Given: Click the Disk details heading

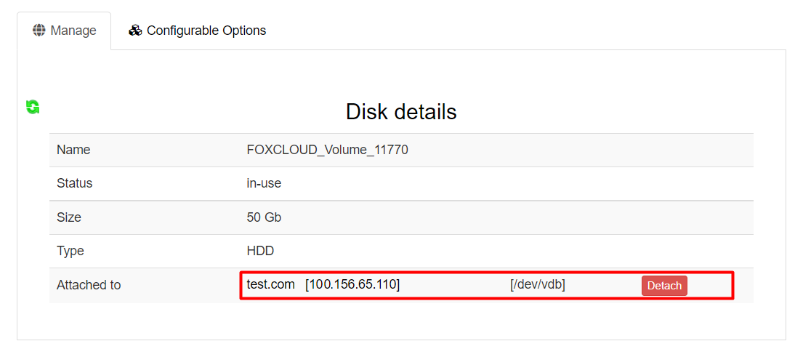Looking at the screenshot, I should 401,112.
